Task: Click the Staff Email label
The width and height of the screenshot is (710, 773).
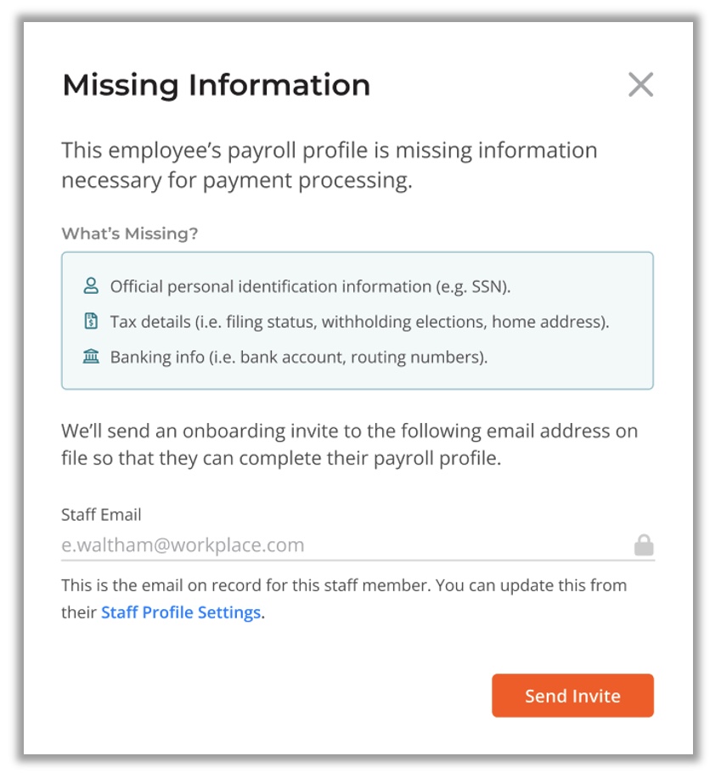Action: pyautogui.click(x=101, y=515)
